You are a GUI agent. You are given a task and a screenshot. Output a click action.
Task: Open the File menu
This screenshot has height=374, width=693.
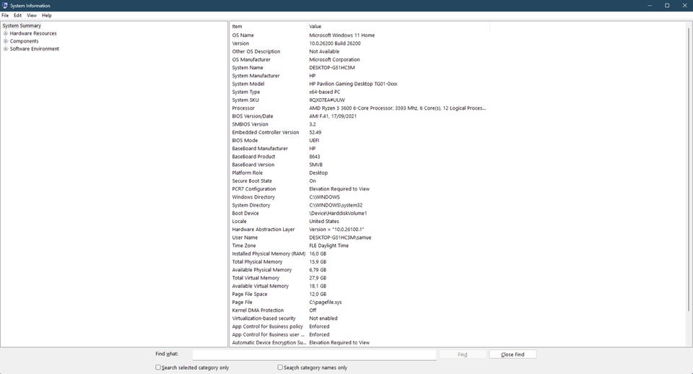click(5, 15)
